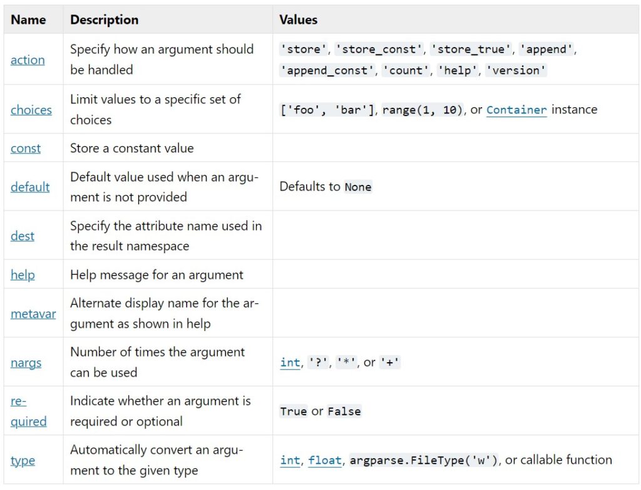Image resolution: width=641 pixels, height=490 pixels.
Task: Click the int link in nargs row
Action: (x=290, y=363)
